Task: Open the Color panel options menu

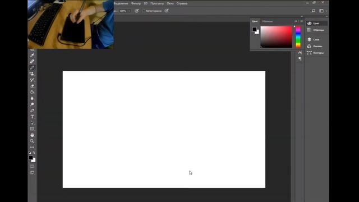Action: click(x=302, y=21)
